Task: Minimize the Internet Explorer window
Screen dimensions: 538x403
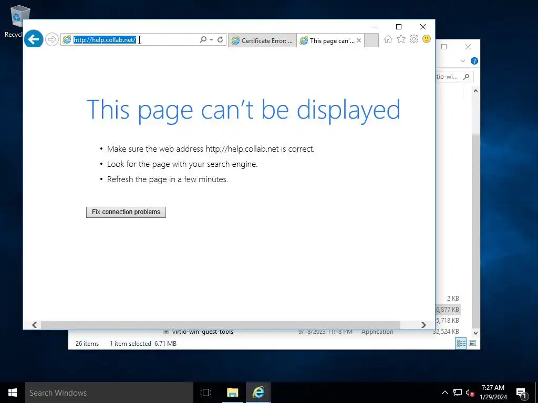Action: click(x=375, y=27)
